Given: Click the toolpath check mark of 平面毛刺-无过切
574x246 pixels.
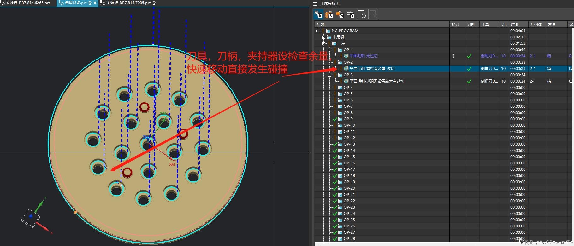Looking at the screenshot, I should [x=469, y=56].
